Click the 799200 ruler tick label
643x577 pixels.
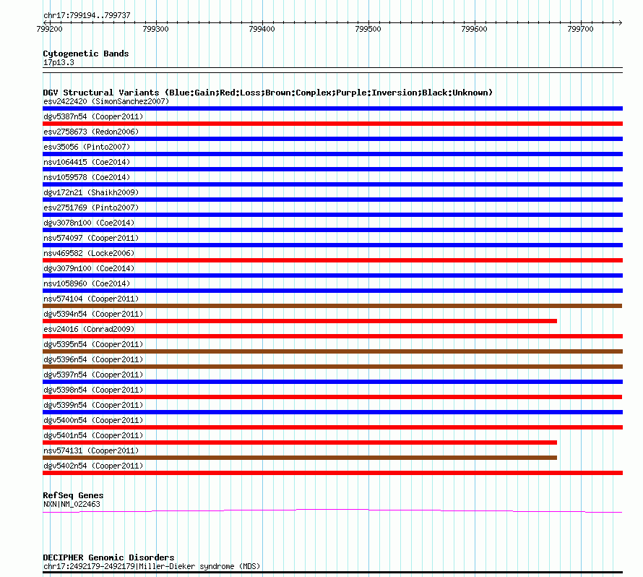click(49, 29)
